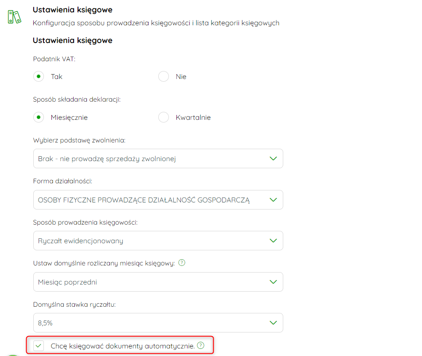The height and width of the screenshot is (356, 422).
Task: Click help icon next to miesiąc księgowy
Action: [x=182, y=262]
